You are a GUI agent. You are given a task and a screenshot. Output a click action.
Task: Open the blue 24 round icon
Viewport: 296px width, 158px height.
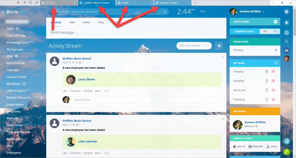click(286, 50)
